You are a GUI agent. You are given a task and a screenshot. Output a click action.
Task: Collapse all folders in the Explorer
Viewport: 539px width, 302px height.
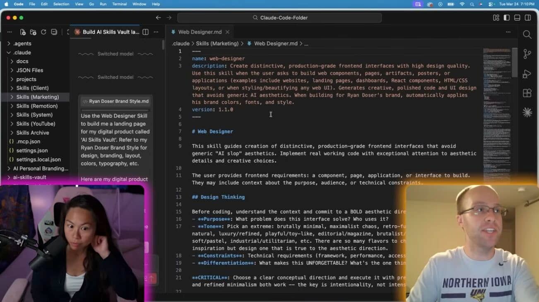coord(54,32)
